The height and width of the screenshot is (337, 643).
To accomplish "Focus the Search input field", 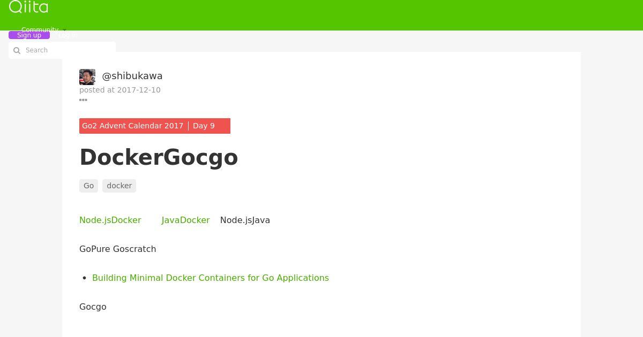I will (62, 50).
